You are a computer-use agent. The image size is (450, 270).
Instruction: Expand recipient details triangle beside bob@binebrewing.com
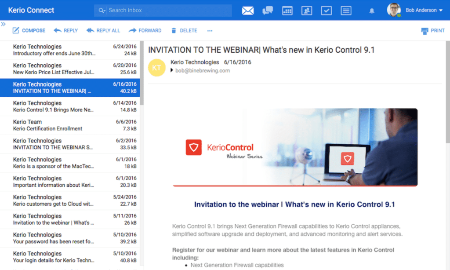point(172,70)
